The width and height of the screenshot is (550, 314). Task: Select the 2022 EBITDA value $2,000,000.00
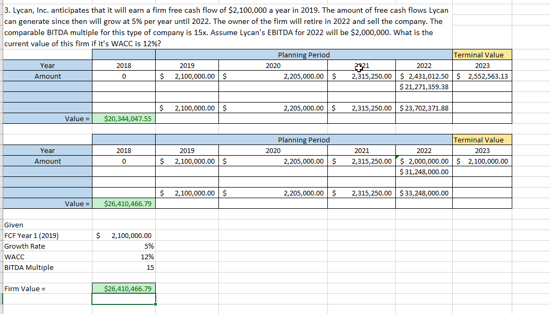tap(425, 161)
